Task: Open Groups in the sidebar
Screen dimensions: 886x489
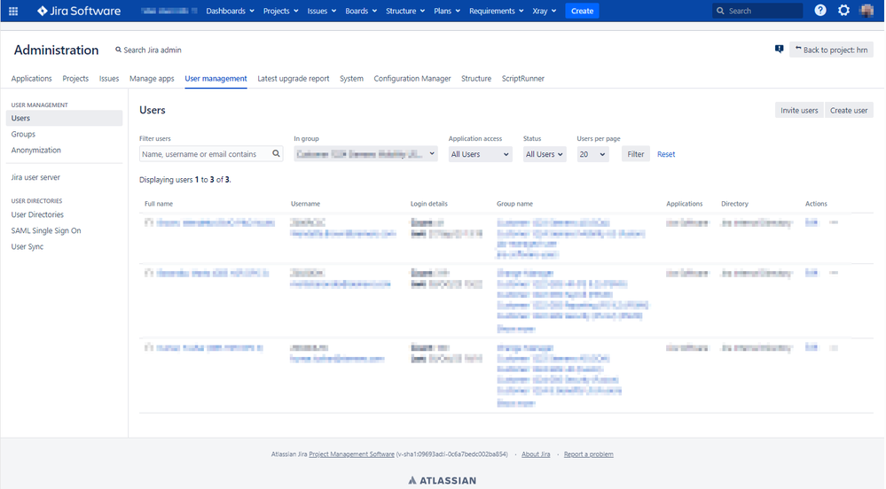Action: click(23, 134)
